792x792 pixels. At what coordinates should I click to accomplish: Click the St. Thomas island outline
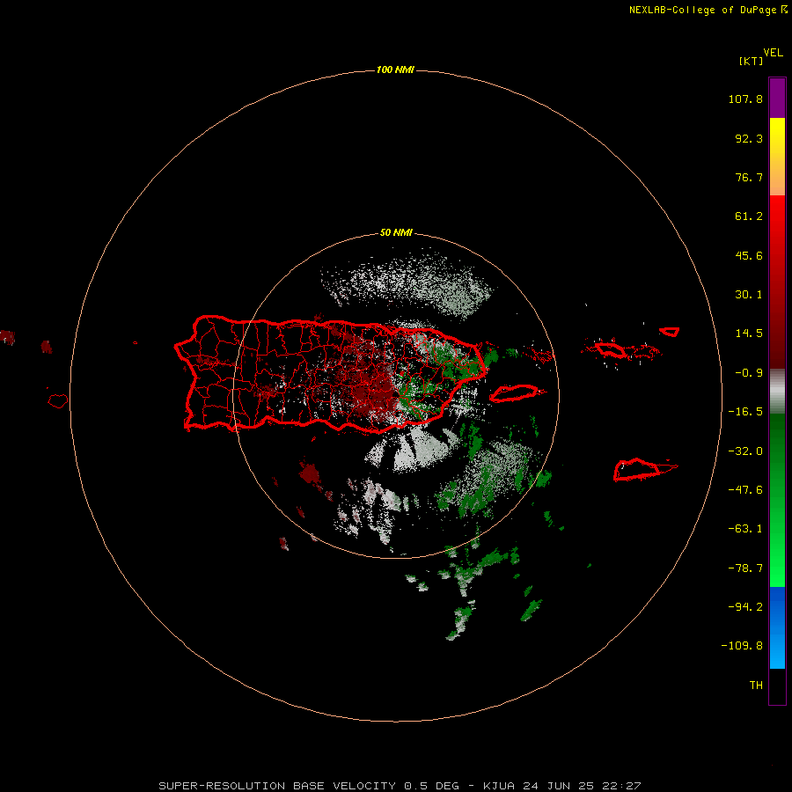[611, 349]
